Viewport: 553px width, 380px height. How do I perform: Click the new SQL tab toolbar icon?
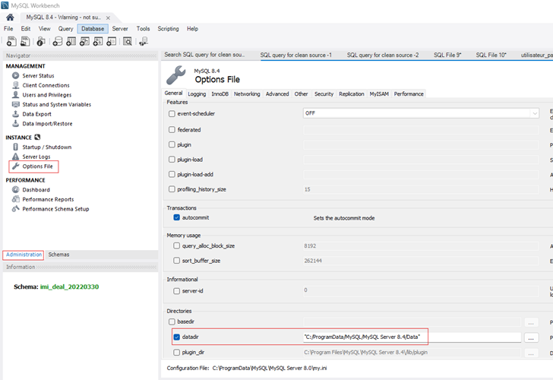(8, 41)
